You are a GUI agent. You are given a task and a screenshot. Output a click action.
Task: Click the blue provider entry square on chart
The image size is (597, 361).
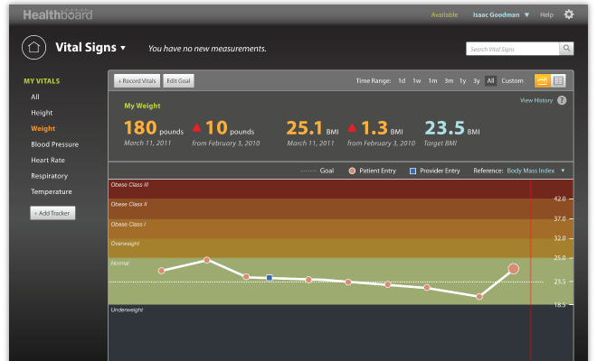269,278
